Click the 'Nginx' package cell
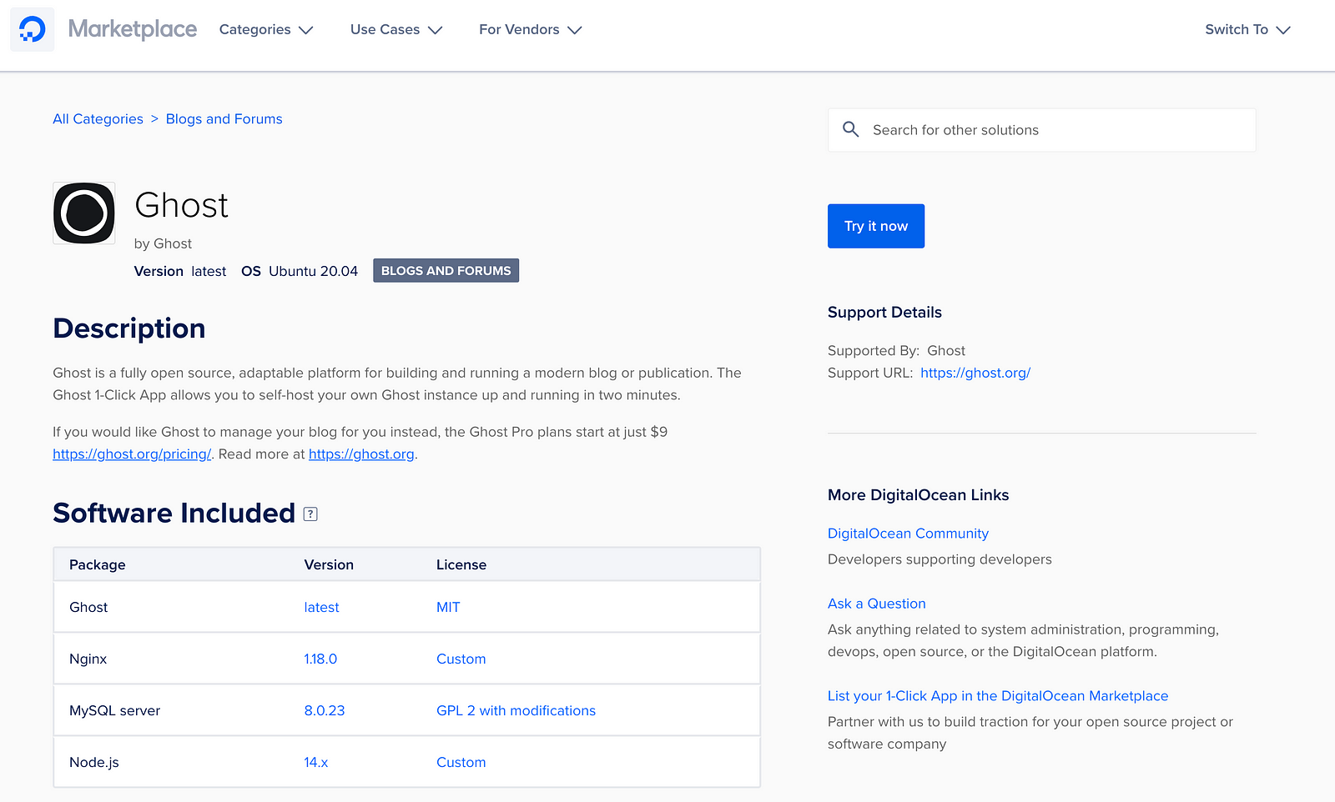Screen dimensions: 1335x802 (88, 659)
